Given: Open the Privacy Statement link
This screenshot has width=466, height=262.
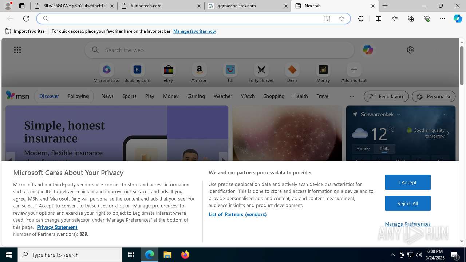Looking at the screenshot, I should (57, 227).
